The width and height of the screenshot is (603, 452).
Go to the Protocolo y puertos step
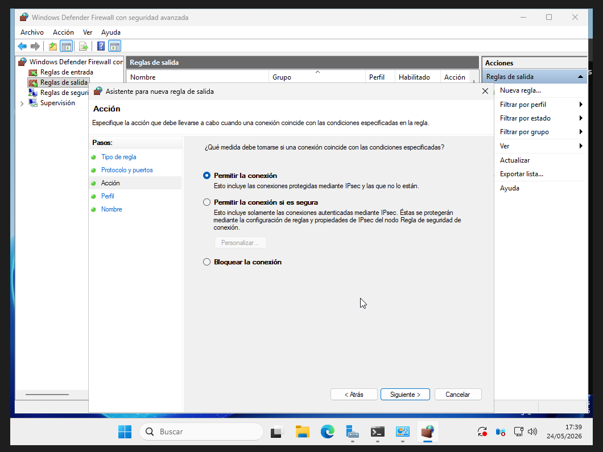pyautogui.click(x=127, y=170)
